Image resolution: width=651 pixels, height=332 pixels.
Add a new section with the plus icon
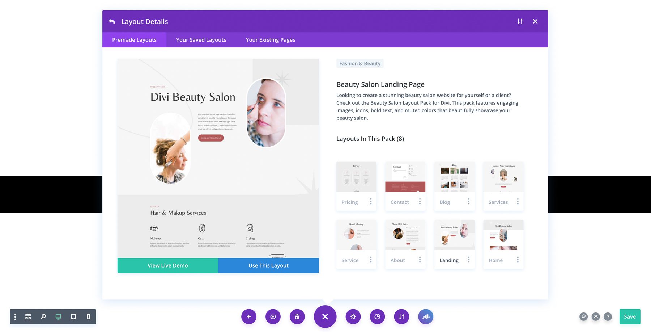coord(249,316)
